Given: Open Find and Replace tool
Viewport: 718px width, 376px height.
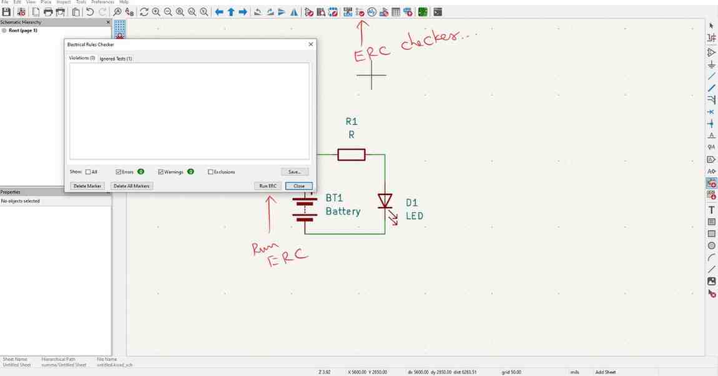Looking at the screenshot, I should coord(130,12).
